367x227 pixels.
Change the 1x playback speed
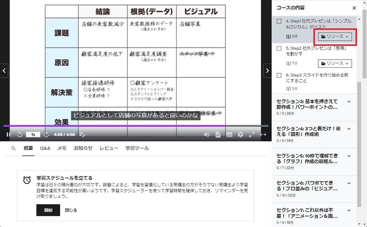pyautogui.click(x=33, y=135)
